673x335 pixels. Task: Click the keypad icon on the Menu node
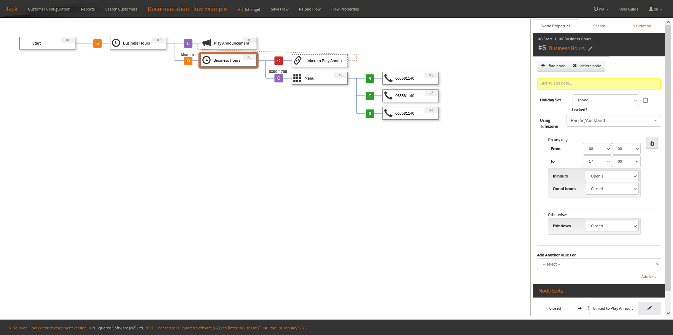click(297, 78)
